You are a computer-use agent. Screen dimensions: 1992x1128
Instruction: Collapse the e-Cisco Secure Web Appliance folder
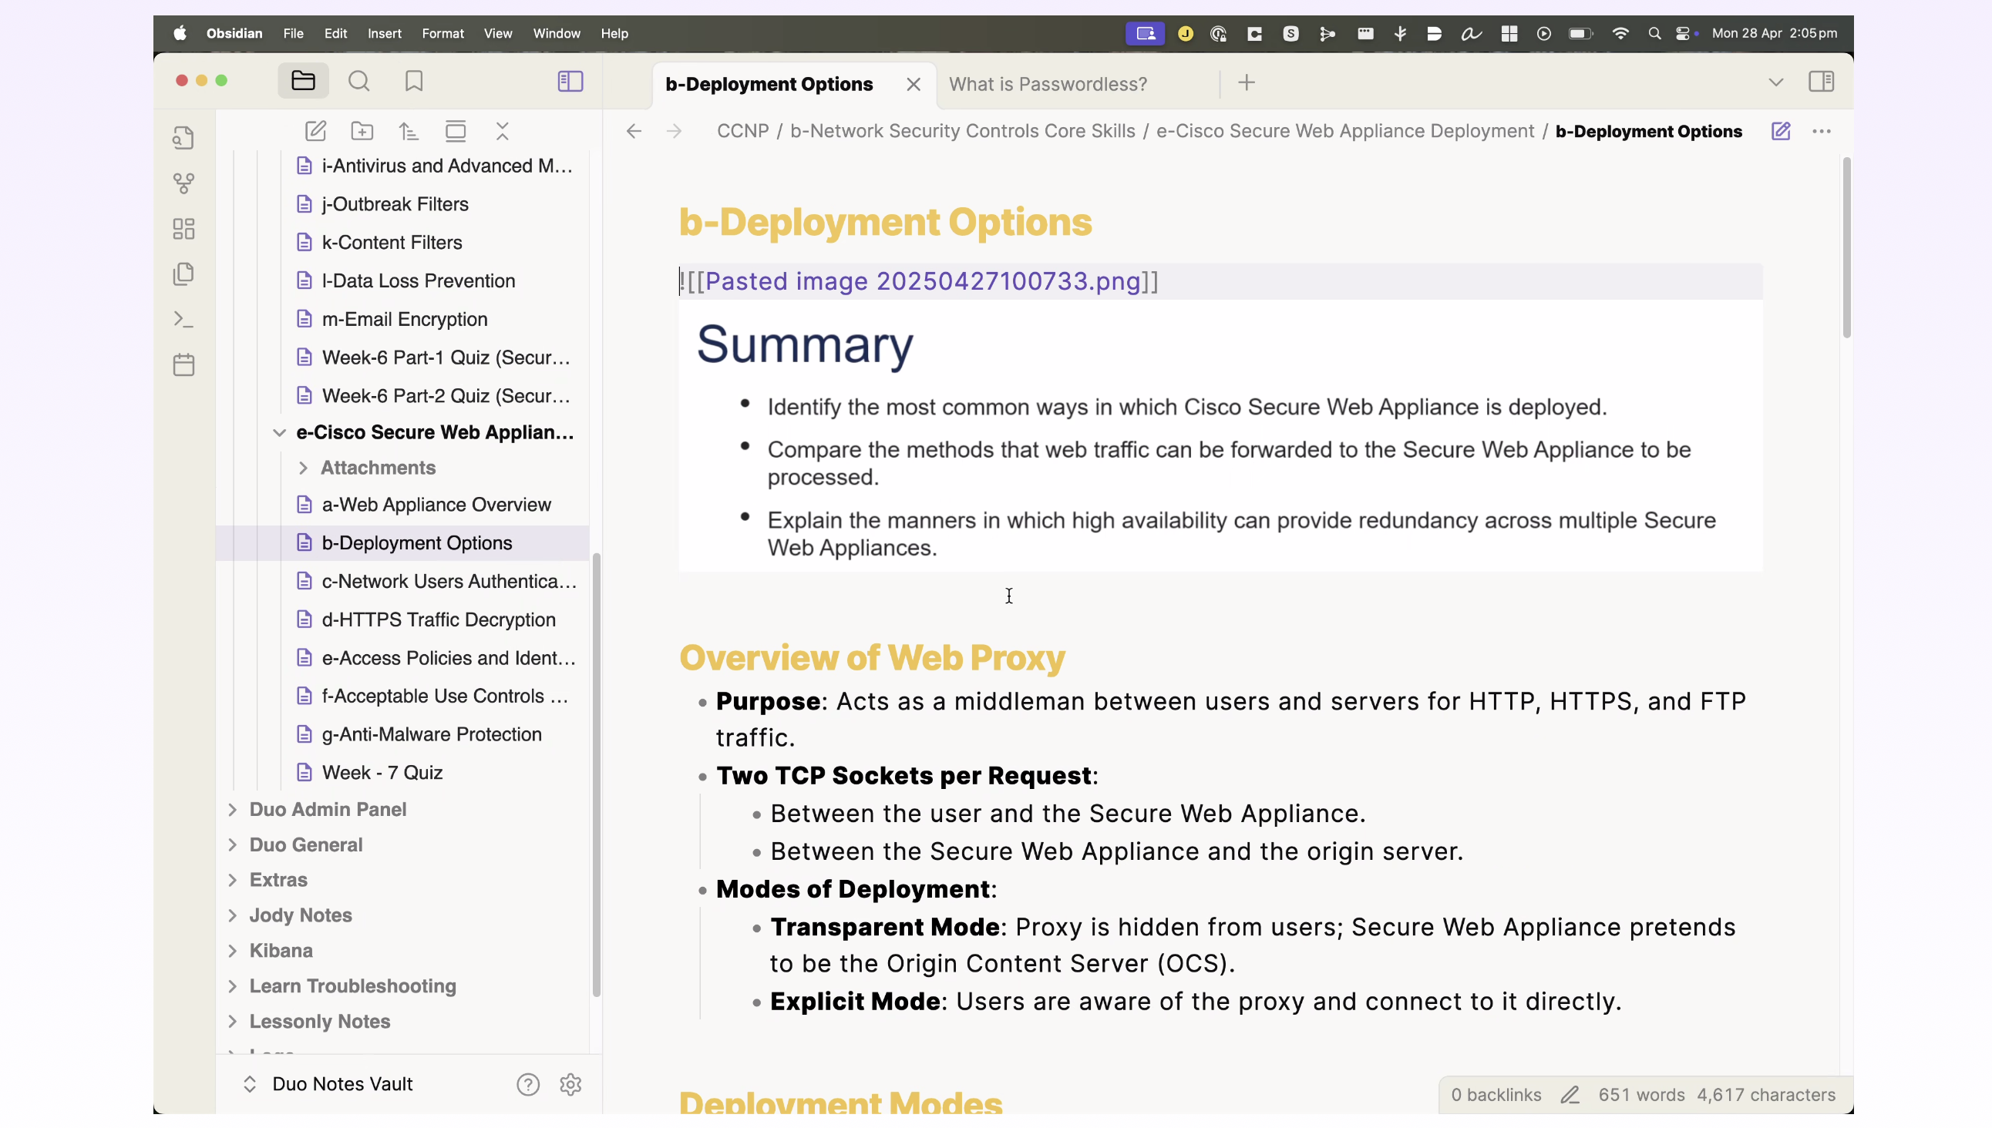[279, 433]
